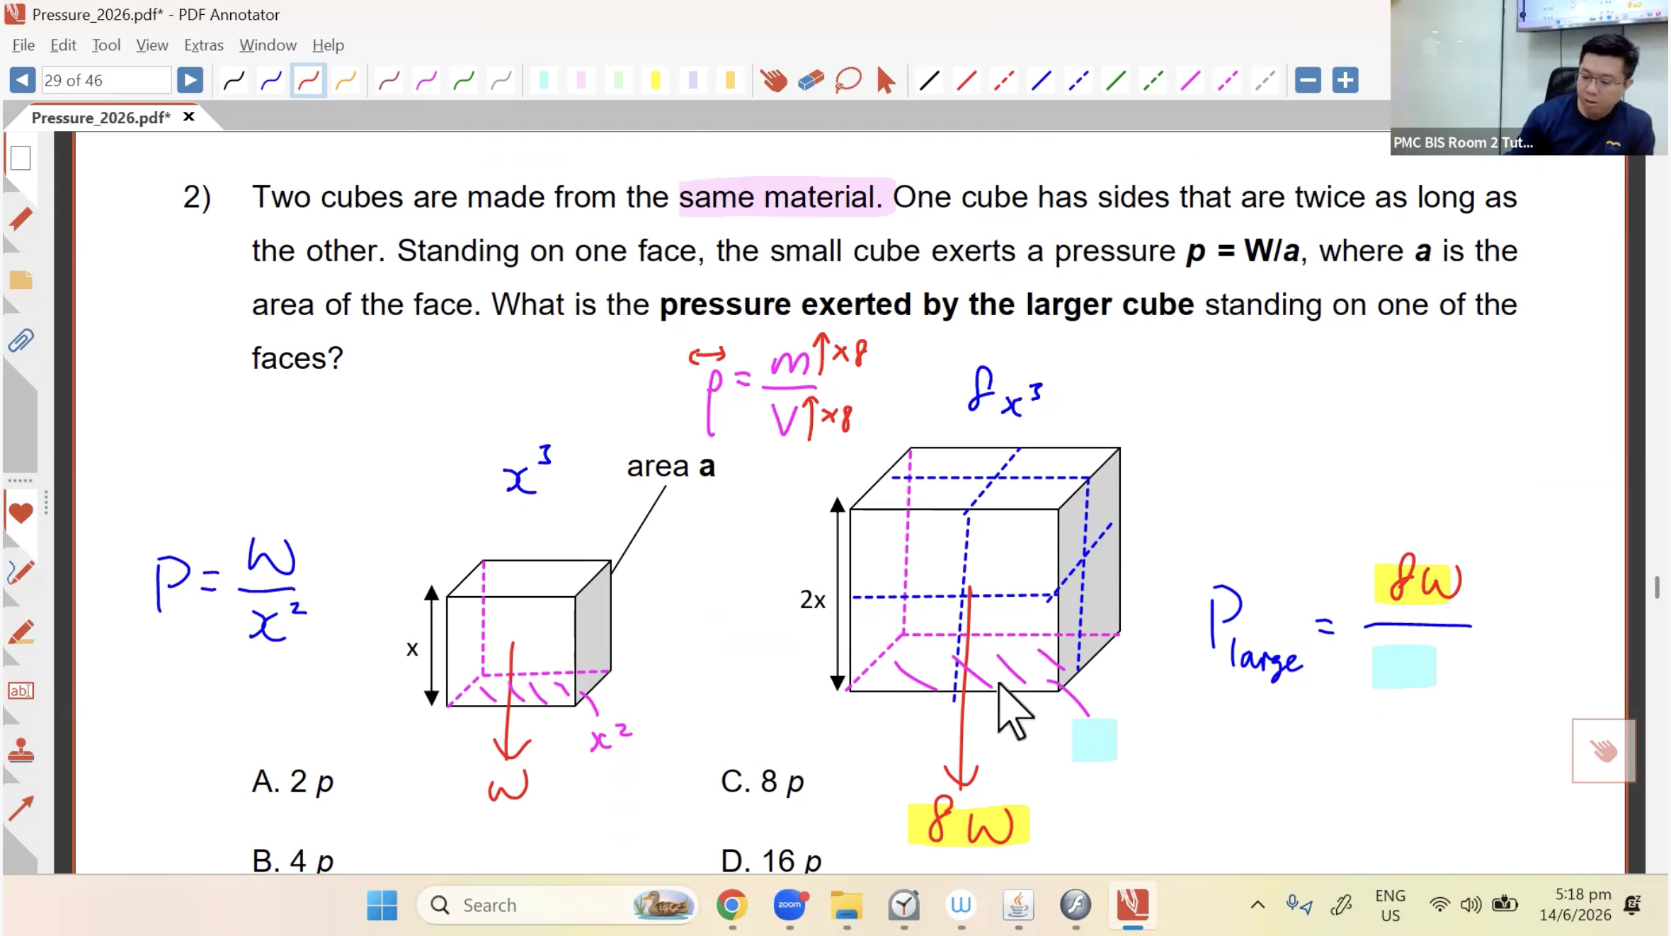The height and width of the screenshot is (936, 1671).
Task: Pick the yellow highlighter
Action: [x=656, y=81]
